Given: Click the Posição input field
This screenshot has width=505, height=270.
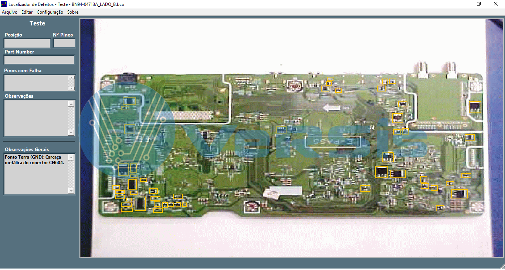Looking at the screenshot, I should [x=27, y=43].
